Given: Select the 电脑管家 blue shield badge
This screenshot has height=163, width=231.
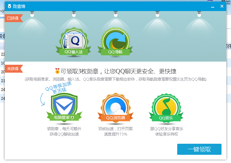Looking at the screenshot, I should click(x=63, y=105).
